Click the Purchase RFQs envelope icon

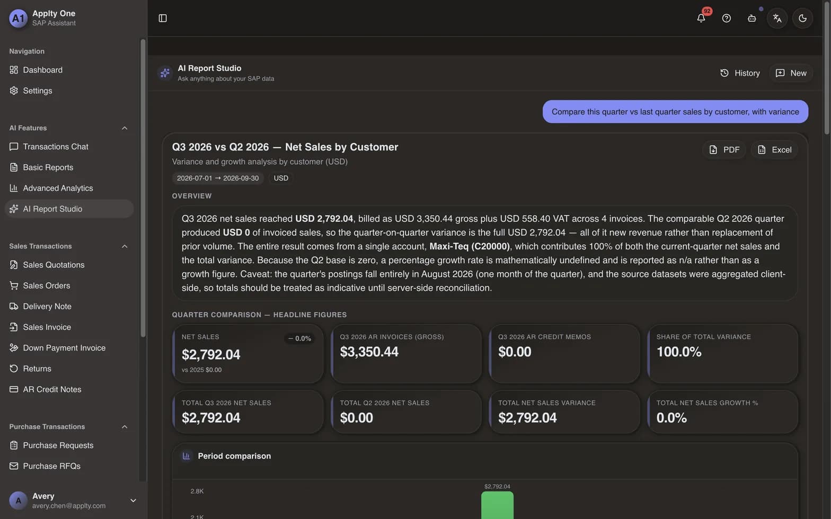pos(14,466)
